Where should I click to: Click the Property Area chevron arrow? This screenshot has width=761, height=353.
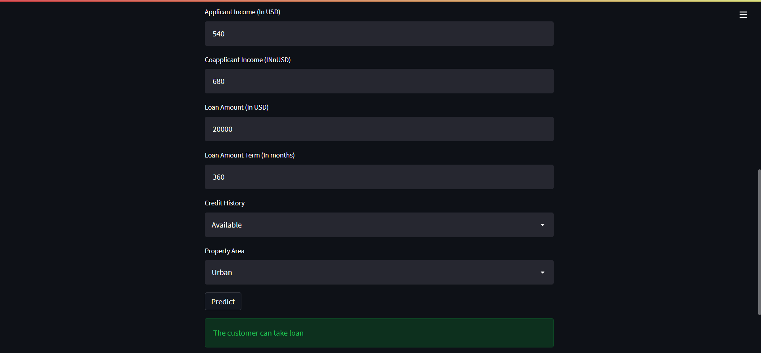[x=542, y=272]
